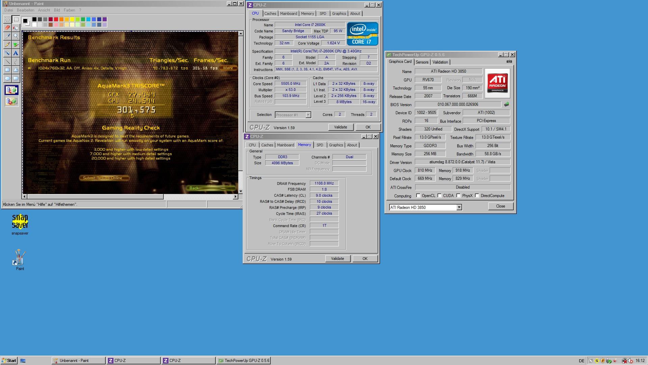Click the DE language indicator in taskbar
Image resolution: width=648 pixels, height=365 pixels.
pyautogui.click(x=581, y=361)
